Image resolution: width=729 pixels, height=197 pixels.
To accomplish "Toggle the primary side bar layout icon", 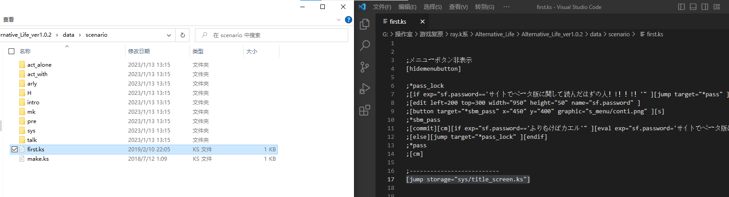I will coord(682,7).
